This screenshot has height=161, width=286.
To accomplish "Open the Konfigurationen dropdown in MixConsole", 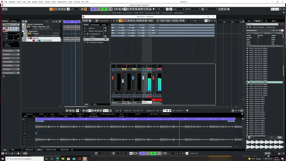I will pos(106,21).
